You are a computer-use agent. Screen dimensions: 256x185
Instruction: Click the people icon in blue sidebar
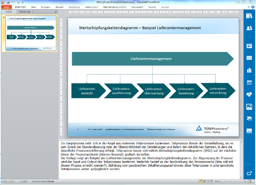tap(250, 28)
